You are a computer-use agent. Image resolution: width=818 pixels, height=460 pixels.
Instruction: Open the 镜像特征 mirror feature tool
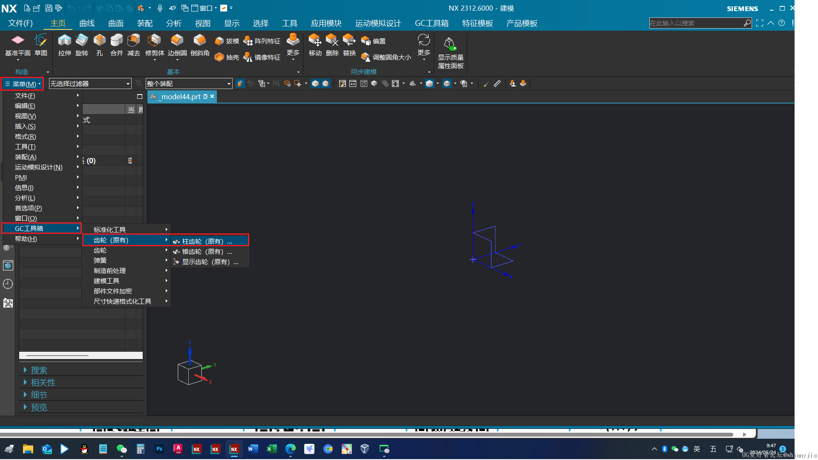(x=262, y=57)
